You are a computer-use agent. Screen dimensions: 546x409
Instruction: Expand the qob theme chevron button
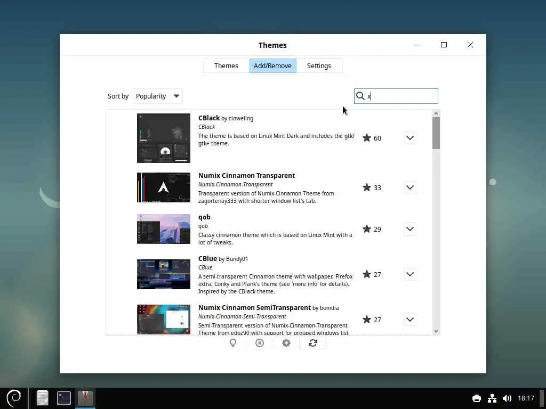pyautogui.click(x=410, y=229)
